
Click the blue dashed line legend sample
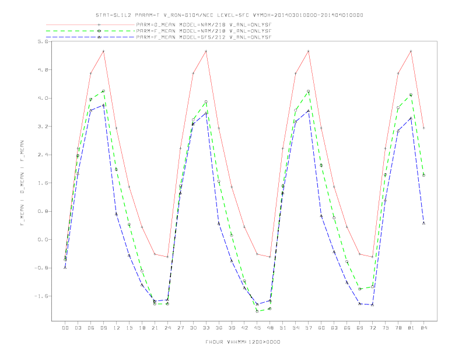pyautogui.click(x=90, y=37)
